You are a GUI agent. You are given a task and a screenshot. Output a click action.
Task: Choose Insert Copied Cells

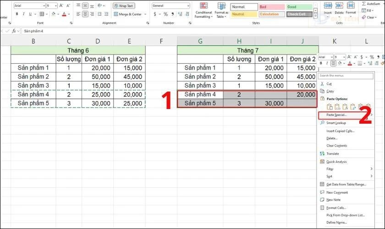pos(346,131)
